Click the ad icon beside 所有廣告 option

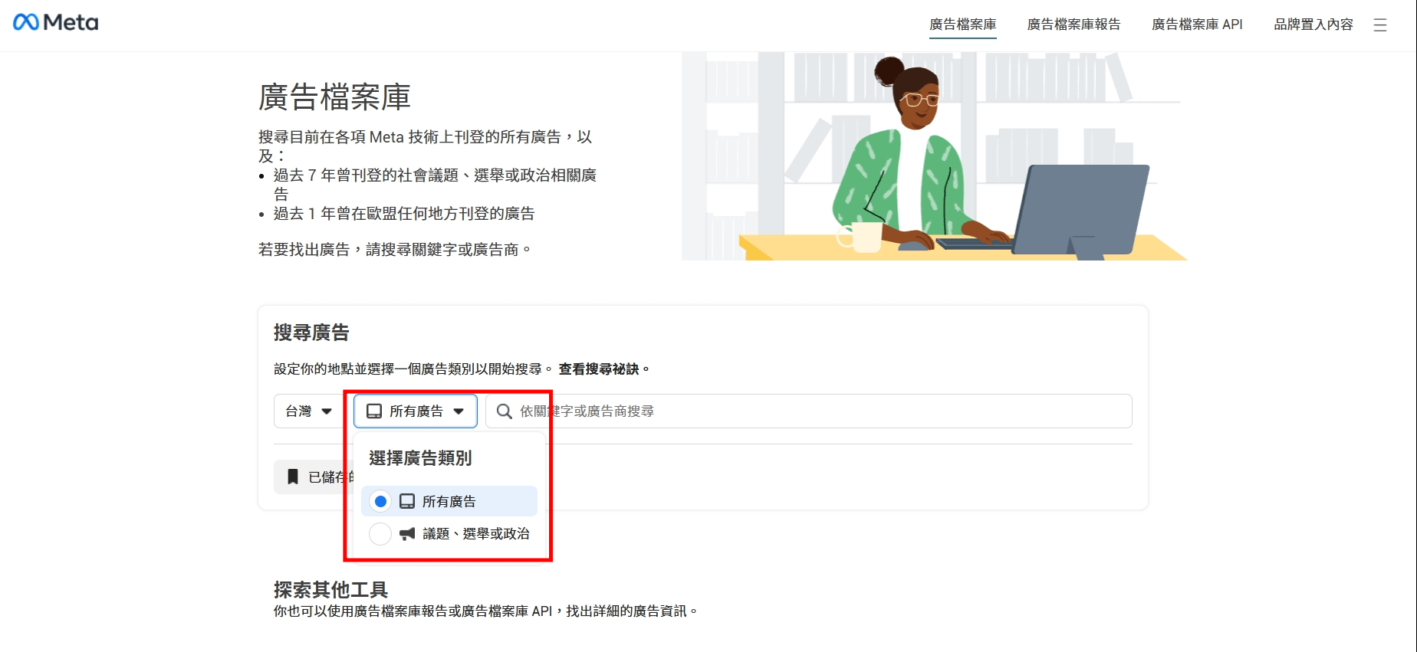(407, 502)
